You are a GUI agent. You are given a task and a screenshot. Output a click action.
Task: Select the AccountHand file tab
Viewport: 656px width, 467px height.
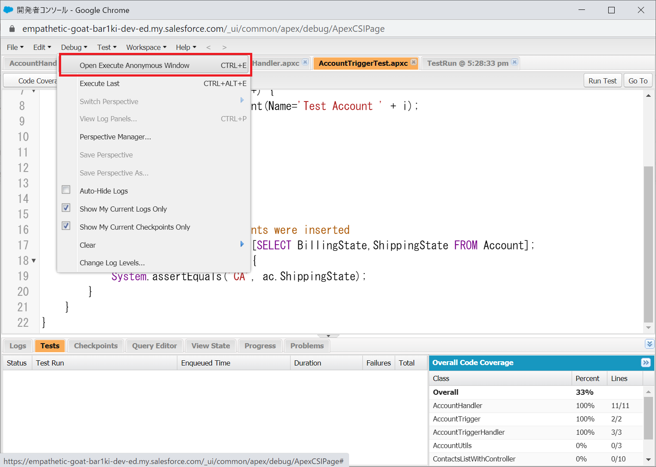[x=32, y=63]
